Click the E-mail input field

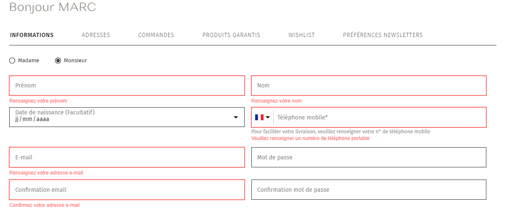(127, 157)
